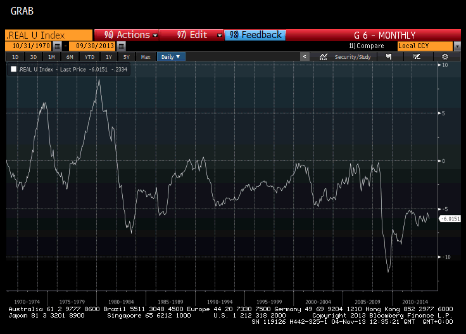Click the Feedback button
The height and width of the screenshot is (334, 466).
coord(255,35)
